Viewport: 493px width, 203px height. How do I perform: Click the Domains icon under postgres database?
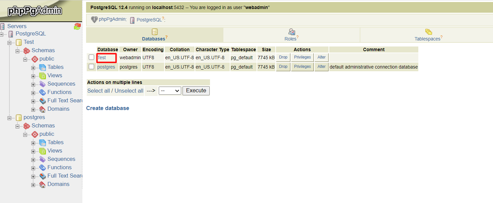(x=43, y=184)
